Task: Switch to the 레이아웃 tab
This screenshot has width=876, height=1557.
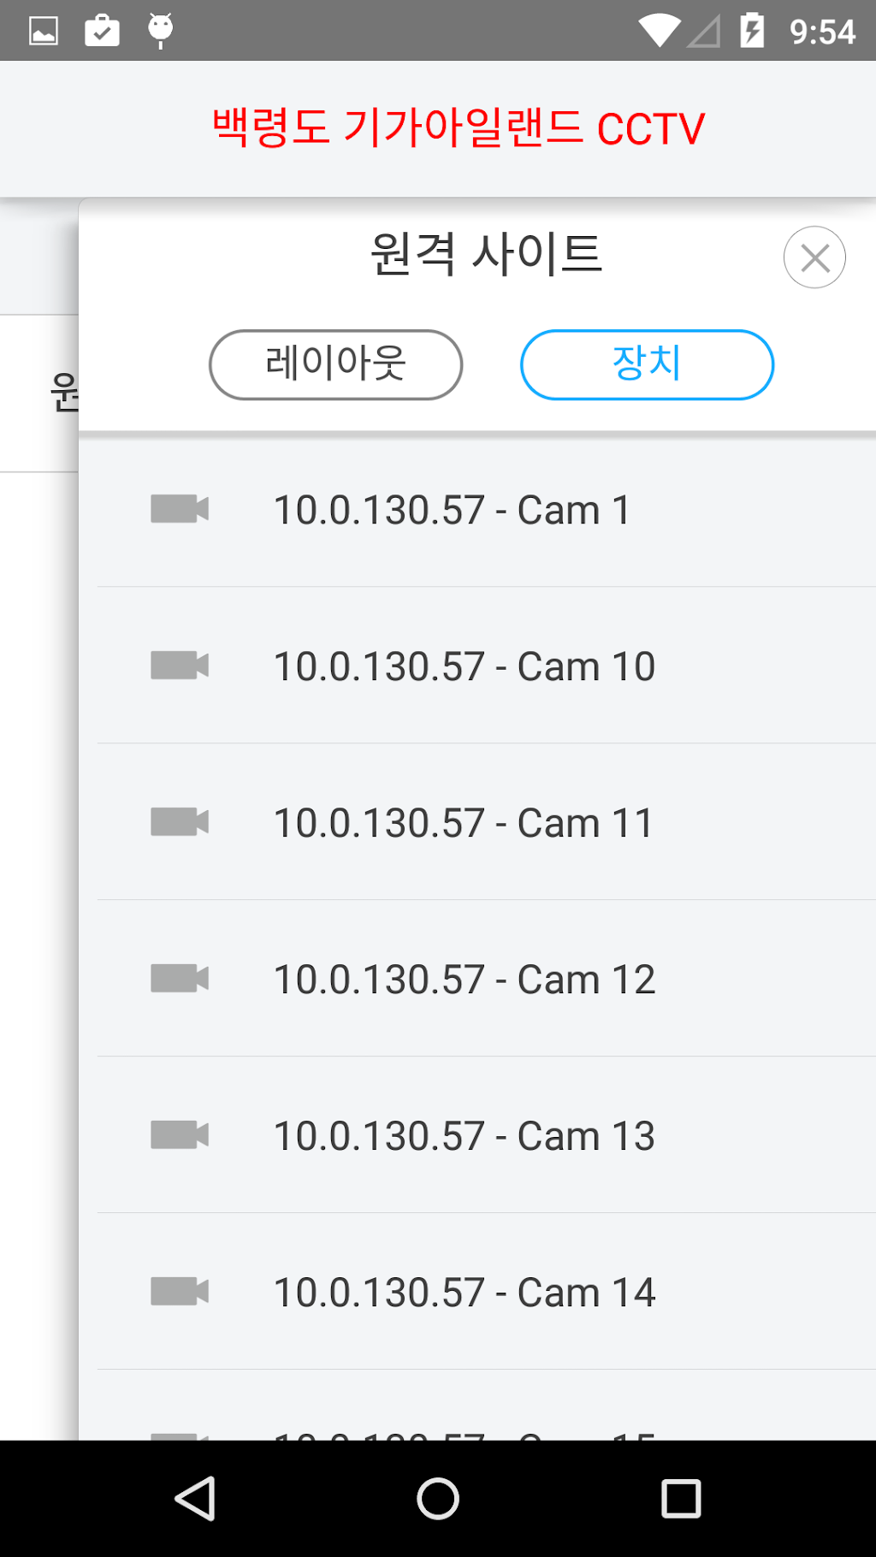Action: [336, 365]
